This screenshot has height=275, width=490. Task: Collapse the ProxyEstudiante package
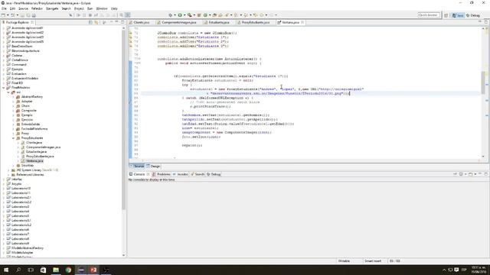(14, 137)
